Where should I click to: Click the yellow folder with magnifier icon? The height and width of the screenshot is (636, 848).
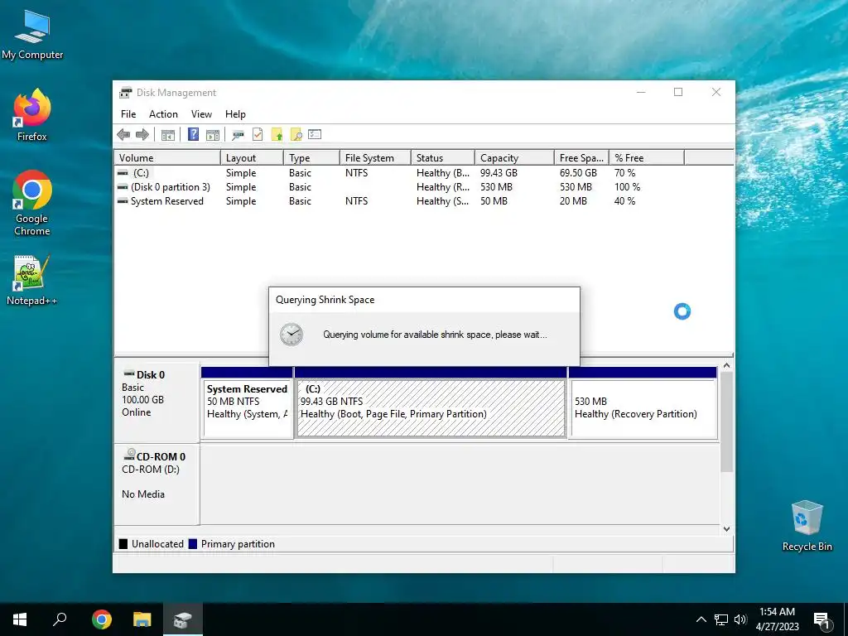(296, 134)
